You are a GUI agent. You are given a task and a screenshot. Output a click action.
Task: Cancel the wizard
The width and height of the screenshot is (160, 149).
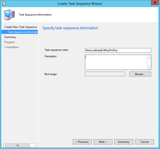[x=144, y=142]
